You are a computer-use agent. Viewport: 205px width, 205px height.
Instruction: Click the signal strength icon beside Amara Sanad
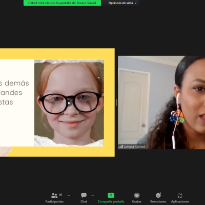tap(121, 147)
